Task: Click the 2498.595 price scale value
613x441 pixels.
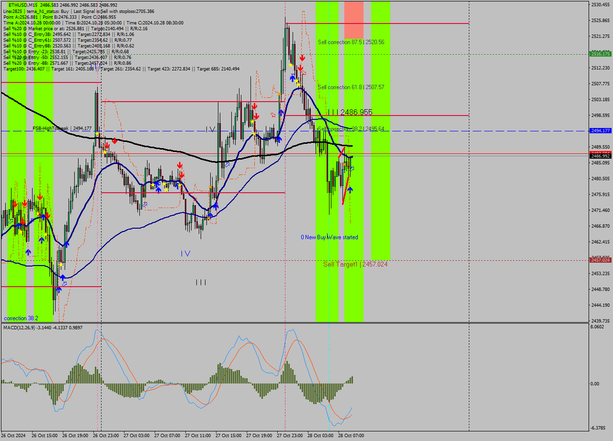Action: click(601, 116)
